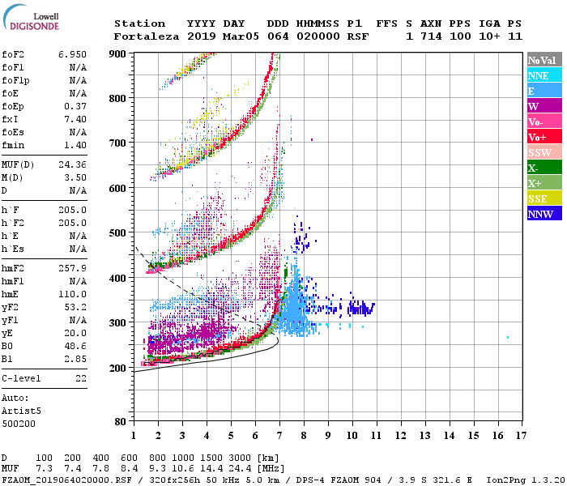Click the 24.4 MHz MUF table value
The image size is (567, 486).
click(x=240, y=469)
